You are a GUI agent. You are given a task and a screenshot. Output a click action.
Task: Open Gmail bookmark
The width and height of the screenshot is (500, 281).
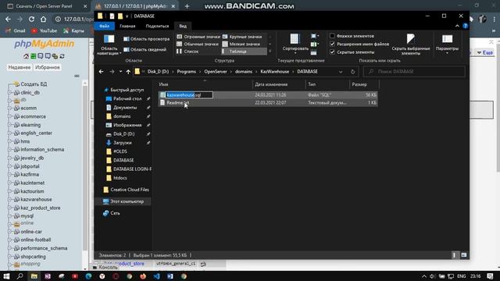point(16,31)
